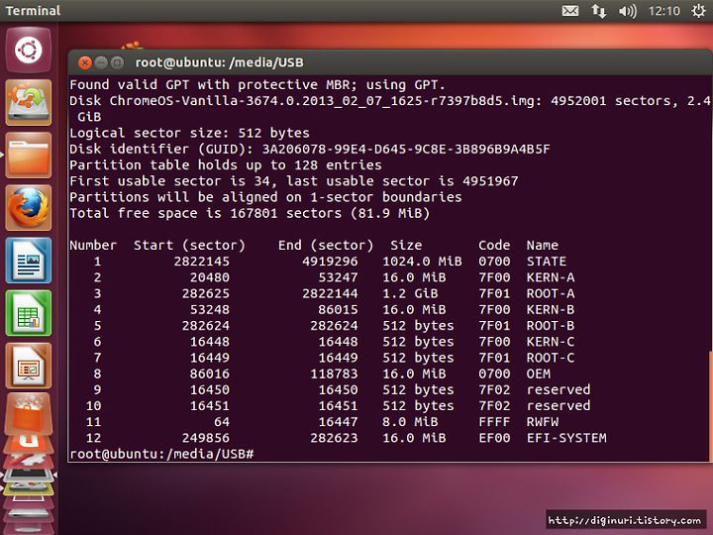Click the size value '1.2 GiB'

click(x=410, y=293)
